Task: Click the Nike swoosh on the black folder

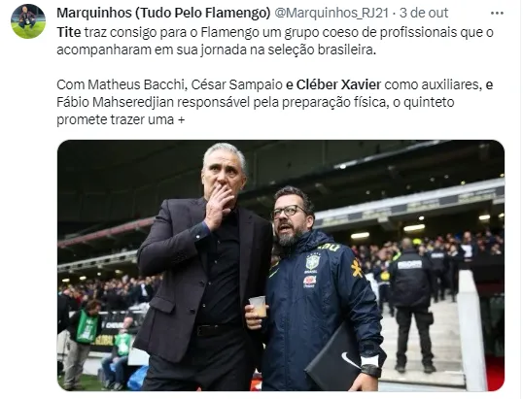Action: click(350, 361)
